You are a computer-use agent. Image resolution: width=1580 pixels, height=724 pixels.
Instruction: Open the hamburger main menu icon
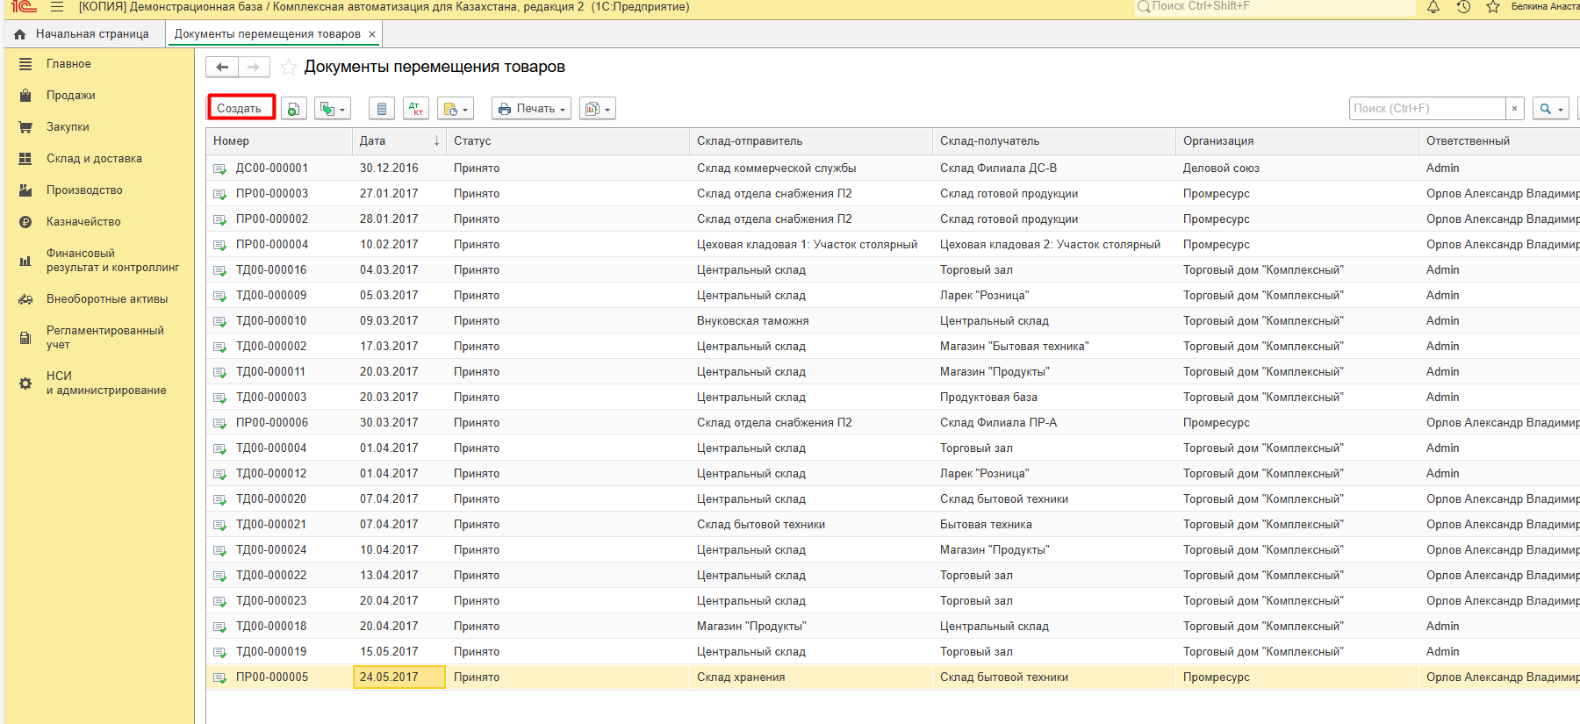tap(57, 7)
